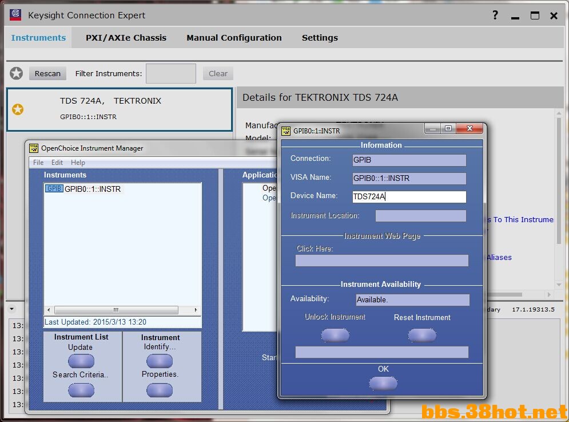Click the Rescan button

(47, 73)
